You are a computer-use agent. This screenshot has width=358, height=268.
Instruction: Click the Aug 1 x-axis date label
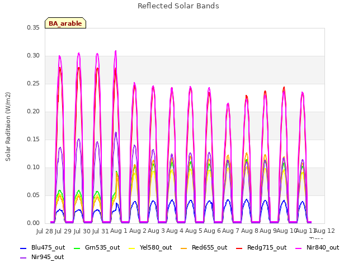click(x=119, y=231)
